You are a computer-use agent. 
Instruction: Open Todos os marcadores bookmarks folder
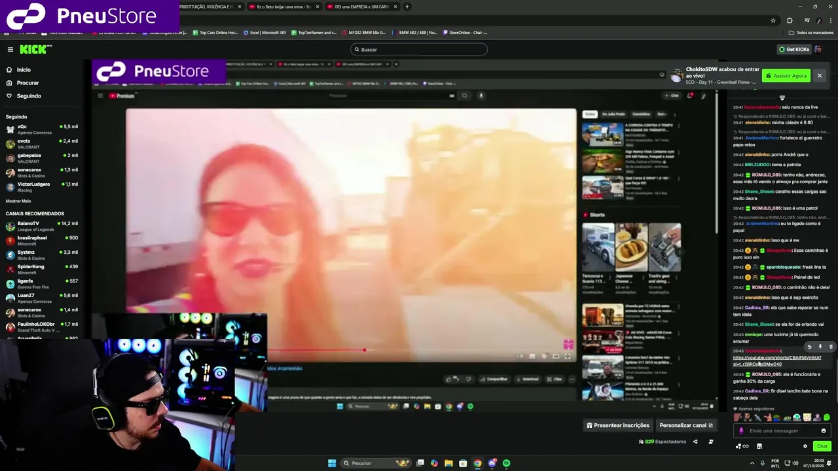point(811,32)
